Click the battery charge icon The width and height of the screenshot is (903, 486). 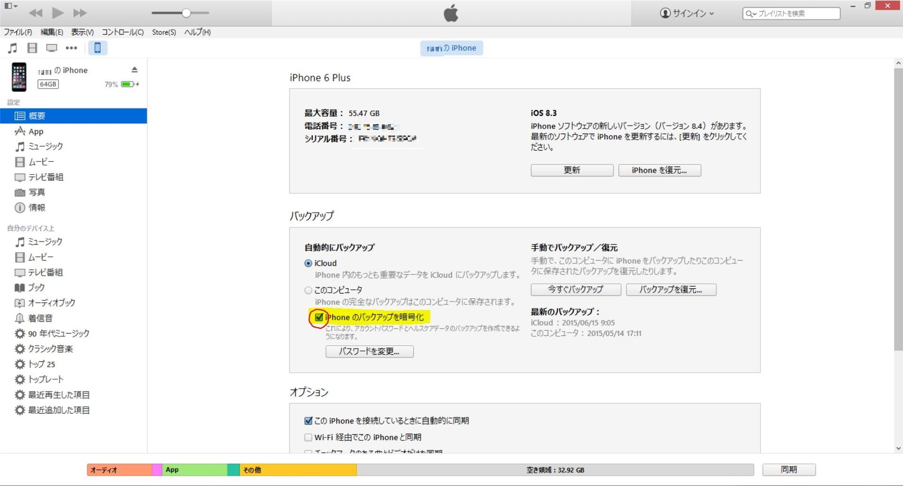click(x=130, y=84)
